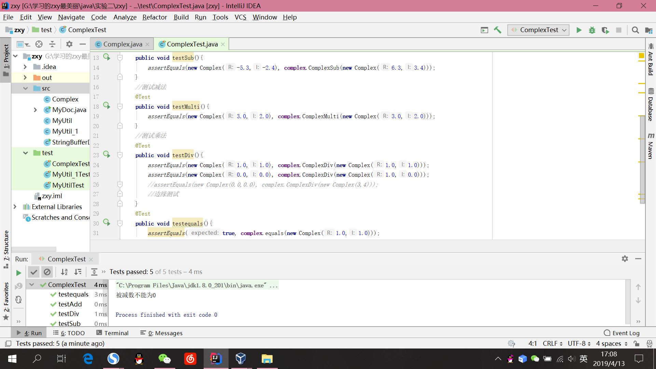Open Microsoft Edge from taskbar
The height and width of the screenshot is (369, 656).
(x=88, y=358)
